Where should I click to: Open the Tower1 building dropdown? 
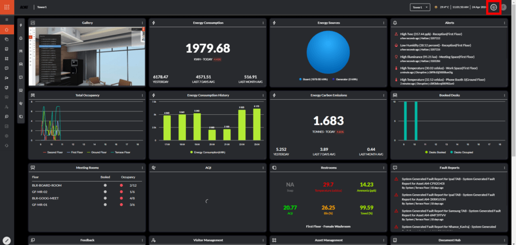[420, 7]
